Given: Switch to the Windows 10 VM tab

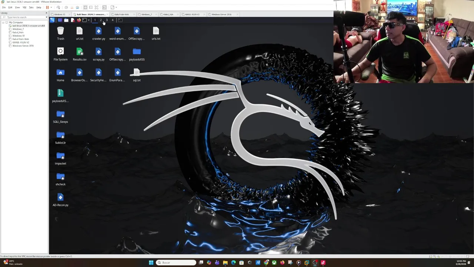Looking at the screenshot, I should click(60, 14).
